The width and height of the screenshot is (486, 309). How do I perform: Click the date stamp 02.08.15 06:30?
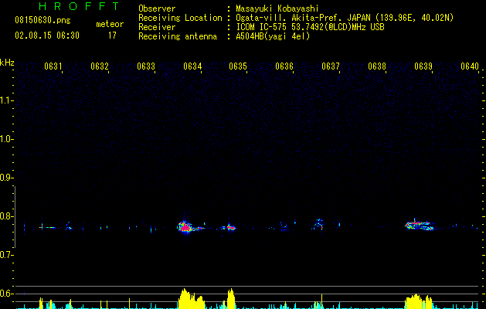(47, 36)
